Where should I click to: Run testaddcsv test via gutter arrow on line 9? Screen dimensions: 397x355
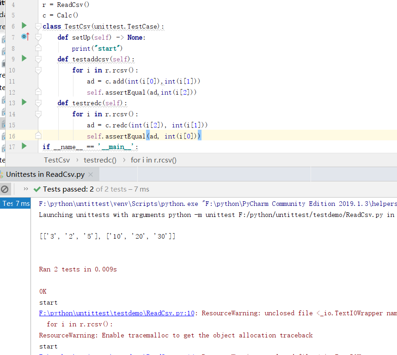tap(24, 59)
